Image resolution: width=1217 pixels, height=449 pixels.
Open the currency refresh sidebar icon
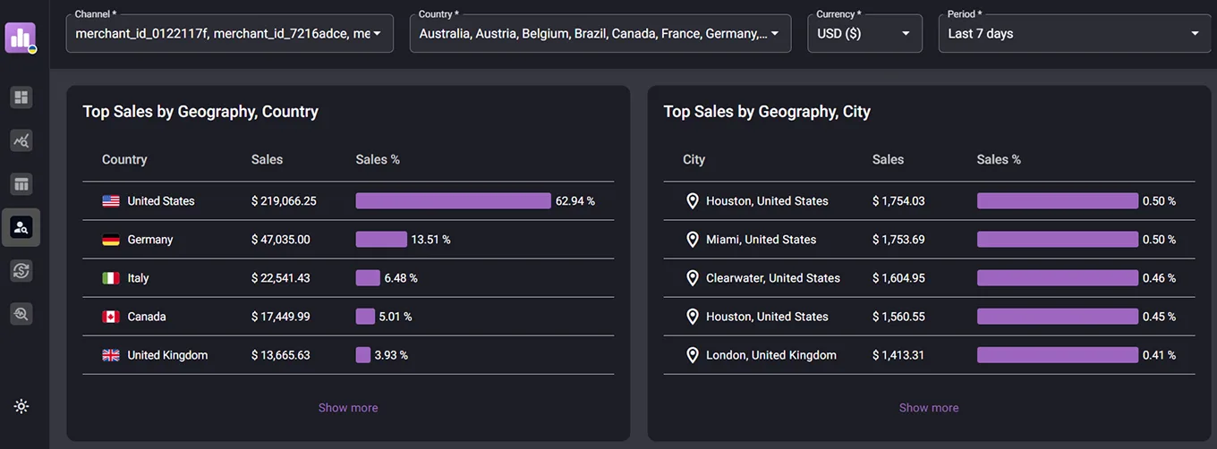point(21,270)
